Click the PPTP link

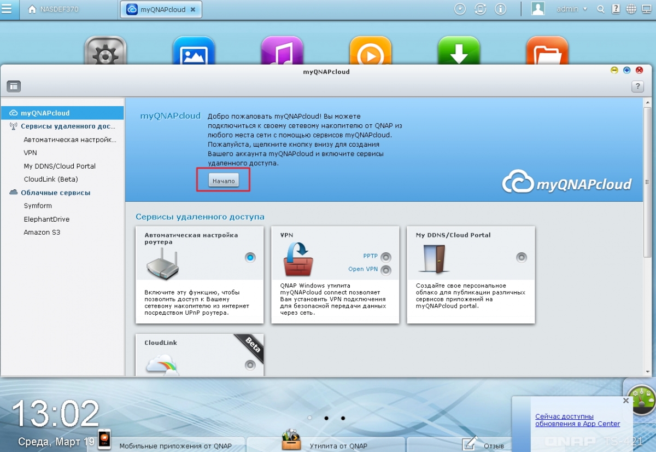[371, 256]
